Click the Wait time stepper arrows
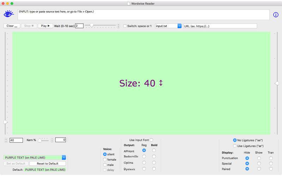 (x=118, y=26)
